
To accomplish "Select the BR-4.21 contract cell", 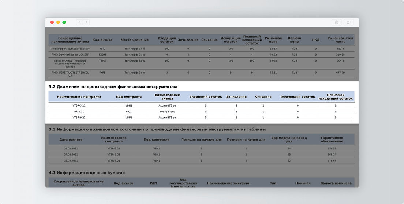I will [x=79, y=112].
